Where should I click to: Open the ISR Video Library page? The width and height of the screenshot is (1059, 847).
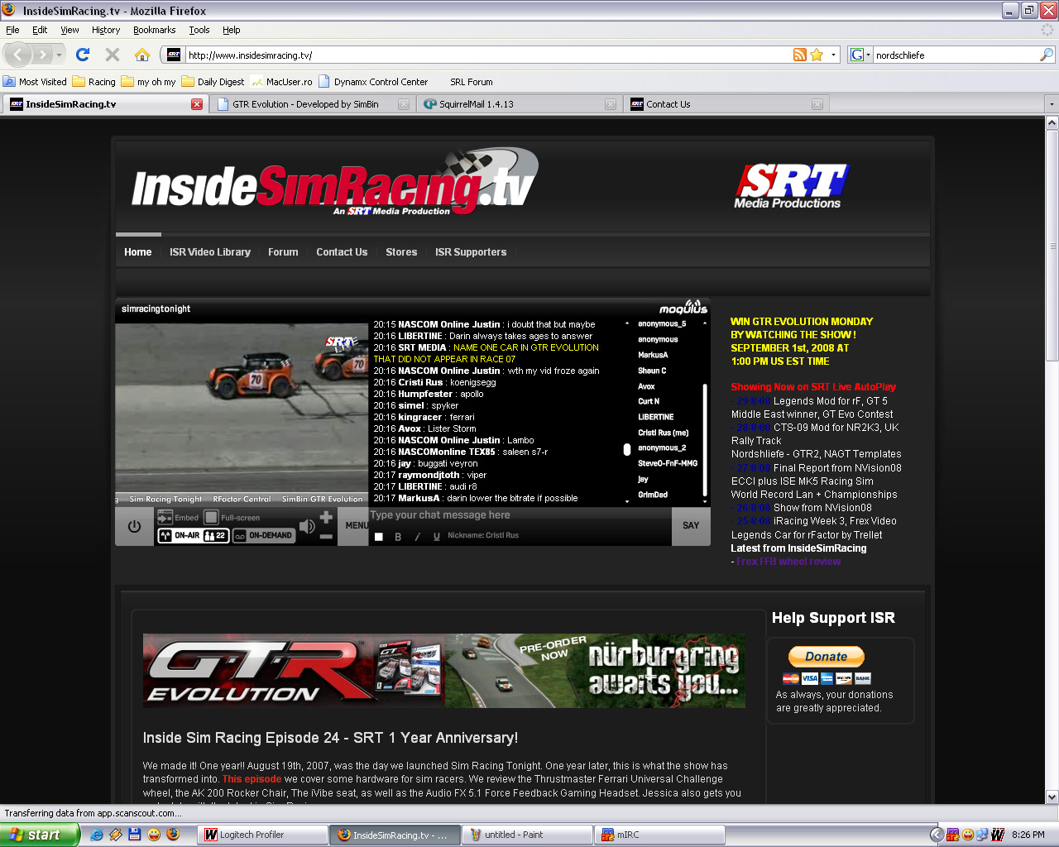pos(210,252)
